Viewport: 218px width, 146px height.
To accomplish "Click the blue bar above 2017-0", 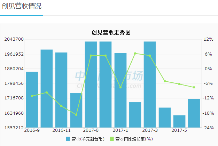I will (x=91, y=85).
